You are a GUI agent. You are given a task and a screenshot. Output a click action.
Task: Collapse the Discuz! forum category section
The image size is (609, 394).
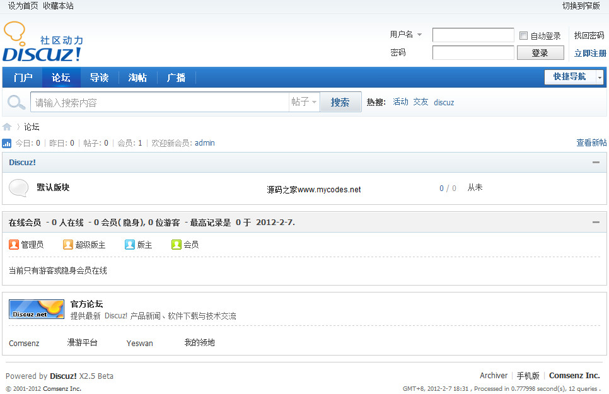tap(596, 163)
